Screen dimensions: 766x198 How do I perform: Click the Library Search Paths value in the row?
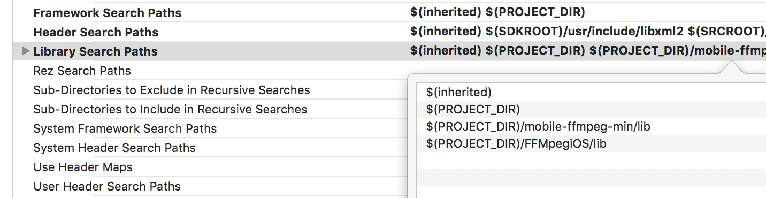pyautogui.click(x=588, y=51)
